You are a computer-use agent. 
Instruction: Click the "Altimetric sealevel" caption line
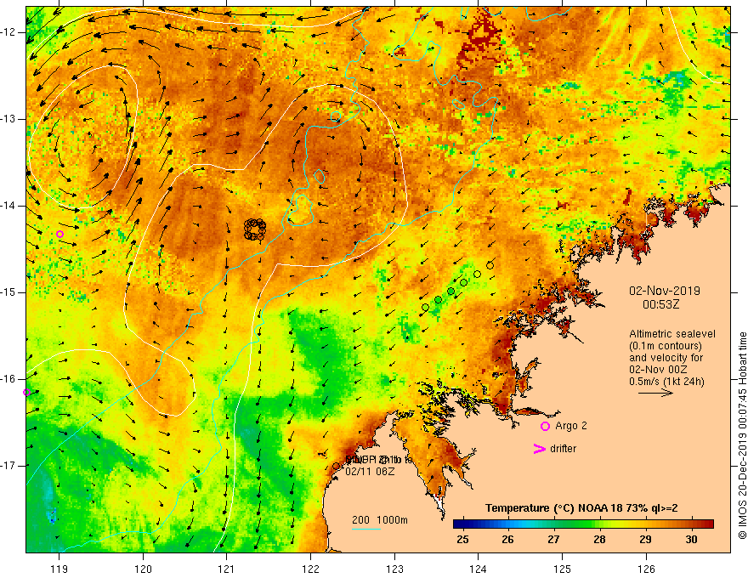pyautogui.click(x=672, y=334)
